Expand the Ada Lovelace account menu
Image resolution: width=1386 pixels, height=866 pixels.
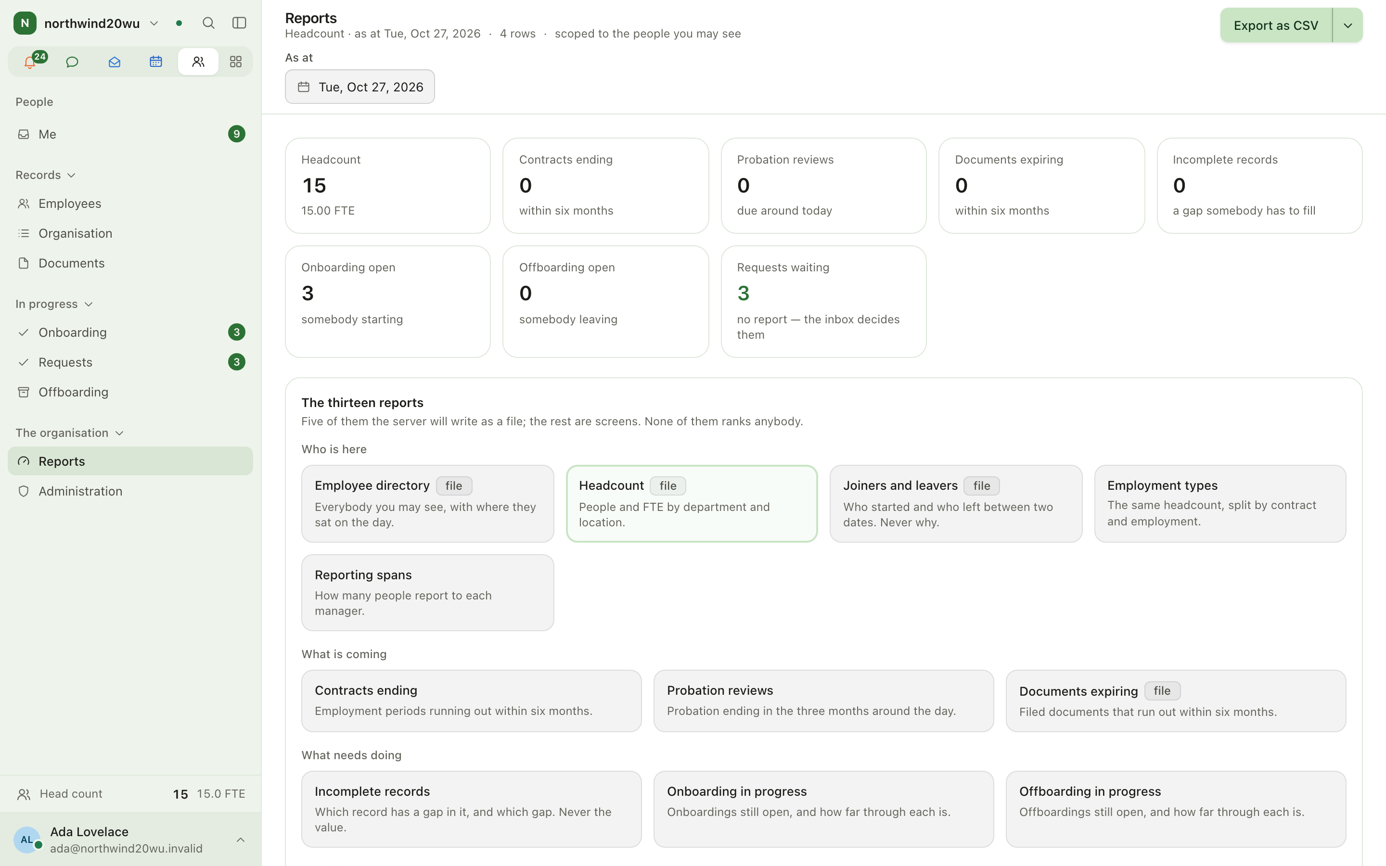(x=241, y=840)
